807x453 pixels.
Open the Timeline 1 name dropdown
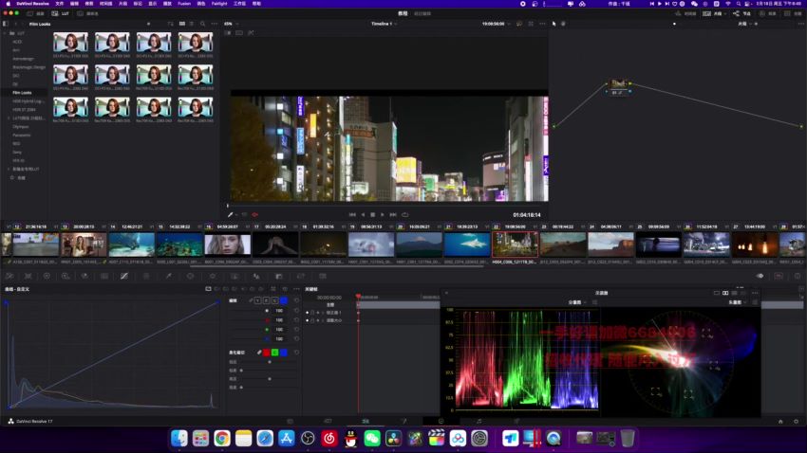point(384,24)
